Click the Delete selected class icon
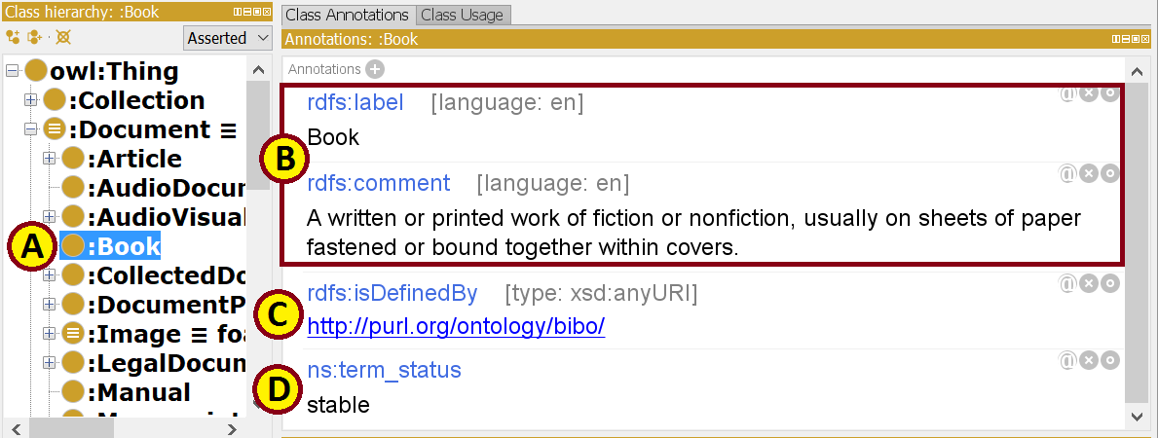 (x=62, y=38)
